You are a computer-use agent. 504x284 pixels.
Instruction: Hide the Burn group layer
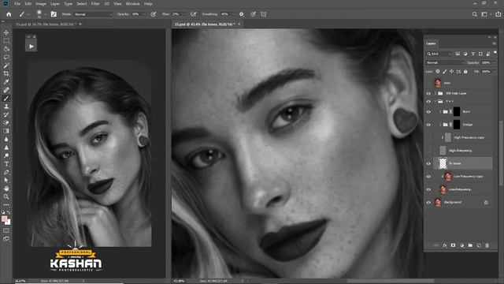coord(428,112)
